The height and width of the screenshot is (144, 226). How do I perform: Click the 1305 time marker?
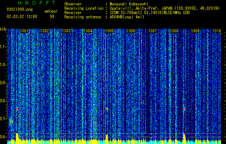pos(109,31)
